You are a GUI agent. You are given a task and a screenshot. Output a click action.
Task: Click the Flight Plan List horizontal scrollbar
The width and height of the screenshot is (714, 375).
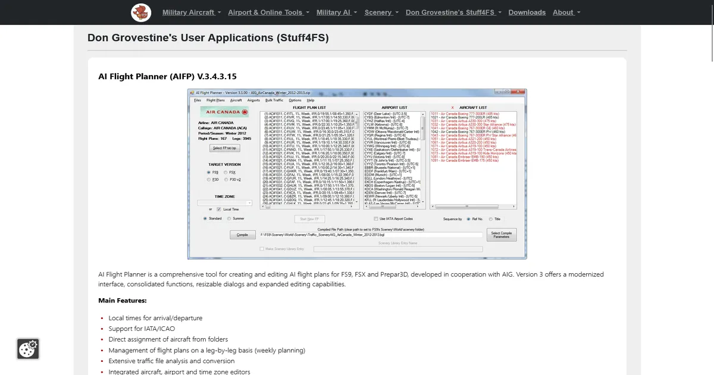coord(308,206)
